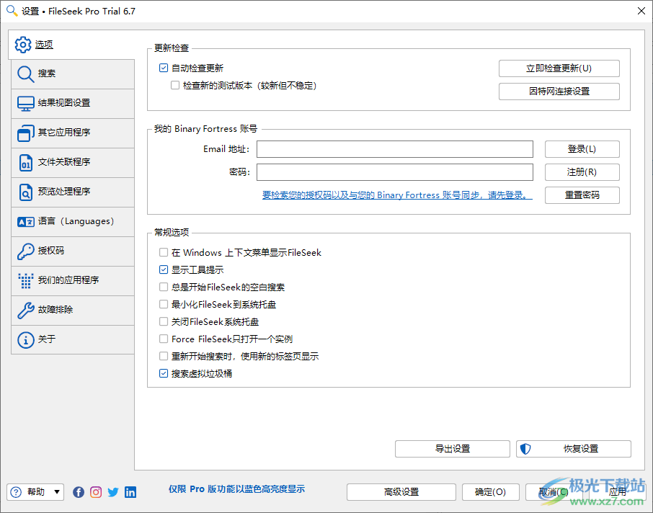Click the key icon for 授权码
The height and width of the screenshot is (513, 653).
(x=25, y=251)
